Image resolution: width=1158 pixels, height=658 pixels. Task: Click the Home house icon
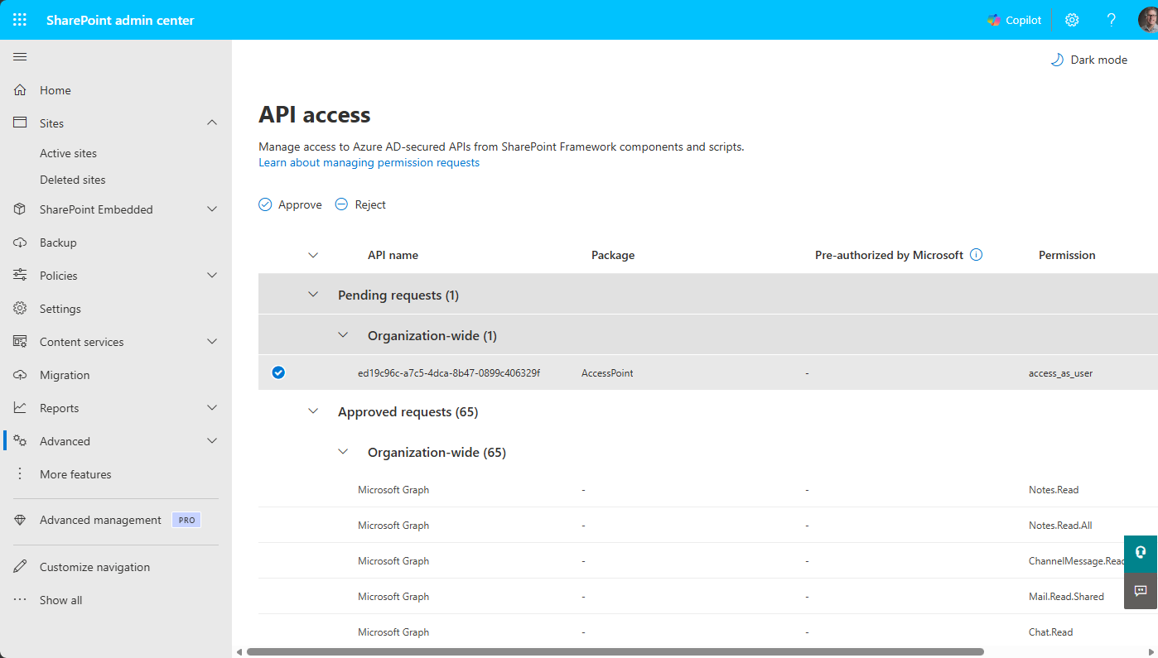(x=21, y=90)
